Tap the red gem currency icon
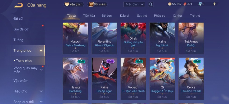This screenshot has height=104, width=229. (185, 4)
